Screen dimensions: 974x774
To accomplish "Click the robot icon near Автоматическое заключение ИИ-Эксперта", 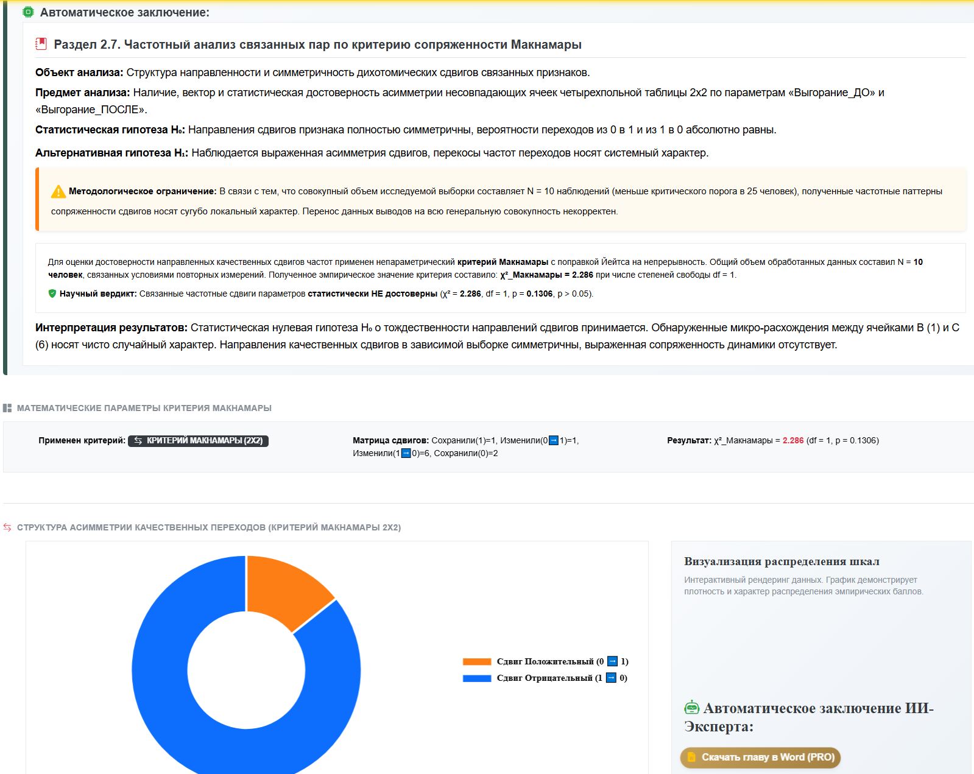I will tap(691, 708).
